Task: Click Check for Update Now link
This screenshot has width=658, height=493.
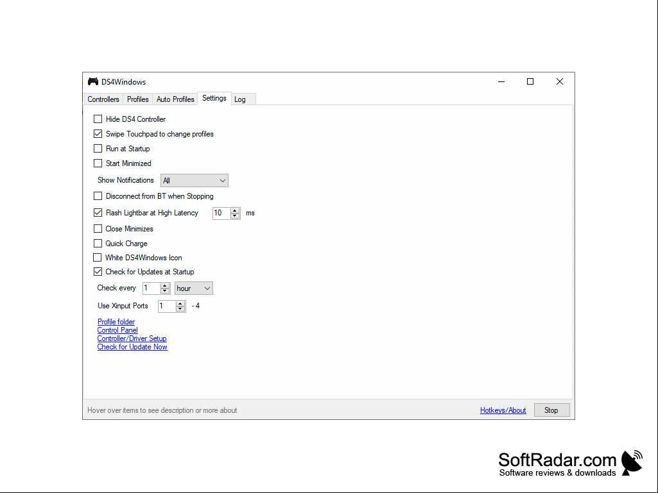Action: click(x=132, y=347)
